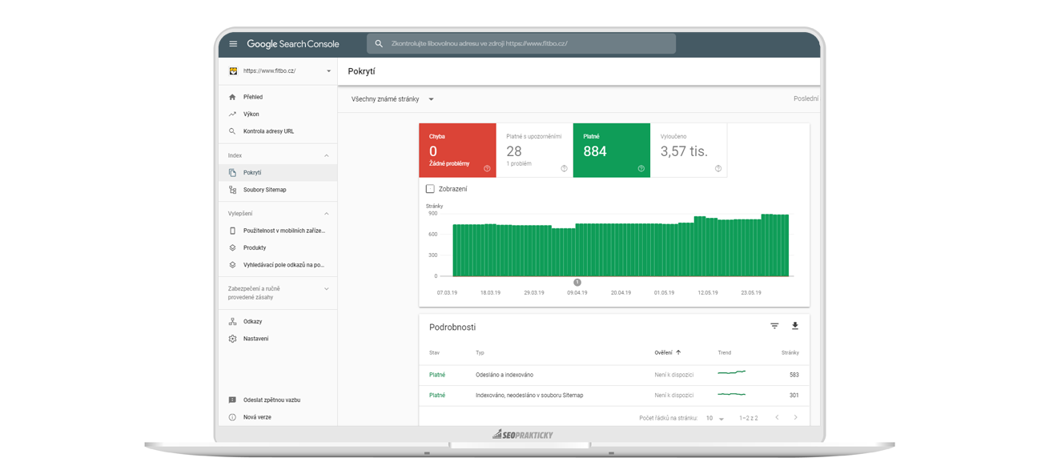Image resolution: width=1041 pixels, height=470 pixels.
Task: Open help icon on Chyba card
Action: click(x=487, y=169)
